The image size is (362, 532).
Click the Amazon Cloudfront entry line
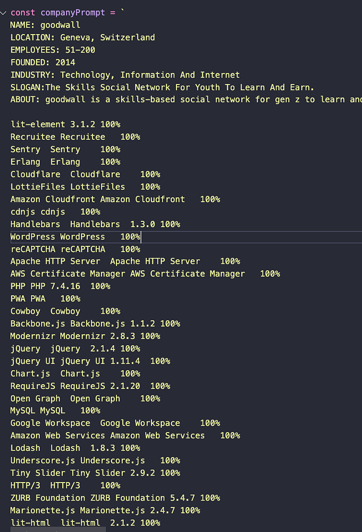[x=115, y=199]
